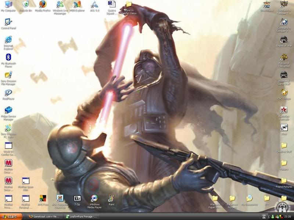Launch Windows Media Player shortcut
The width and height of the screenshot is (294, 220).
[94, 202]
